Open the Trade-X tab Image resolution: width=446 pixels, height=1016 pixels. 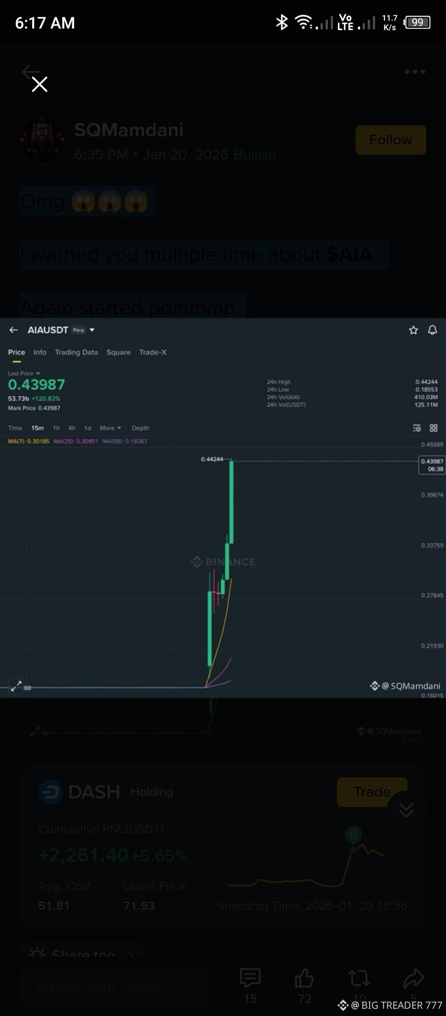tap(153, 352)
